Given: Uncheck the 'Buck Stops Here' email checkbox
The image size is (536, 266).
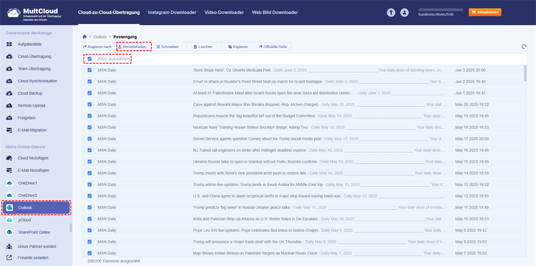Looking at the screenshot, I should point(90,70).
